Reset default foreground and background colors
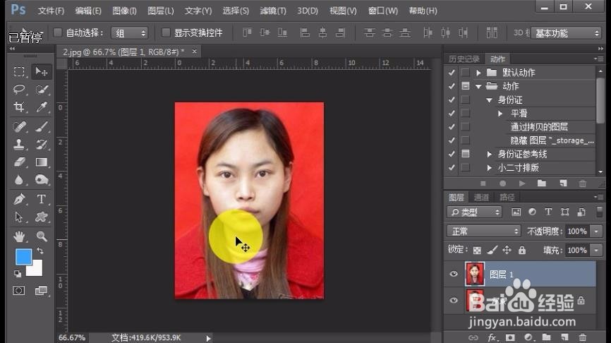The width and height of the screenshot is (611, 343). point(18,274)
